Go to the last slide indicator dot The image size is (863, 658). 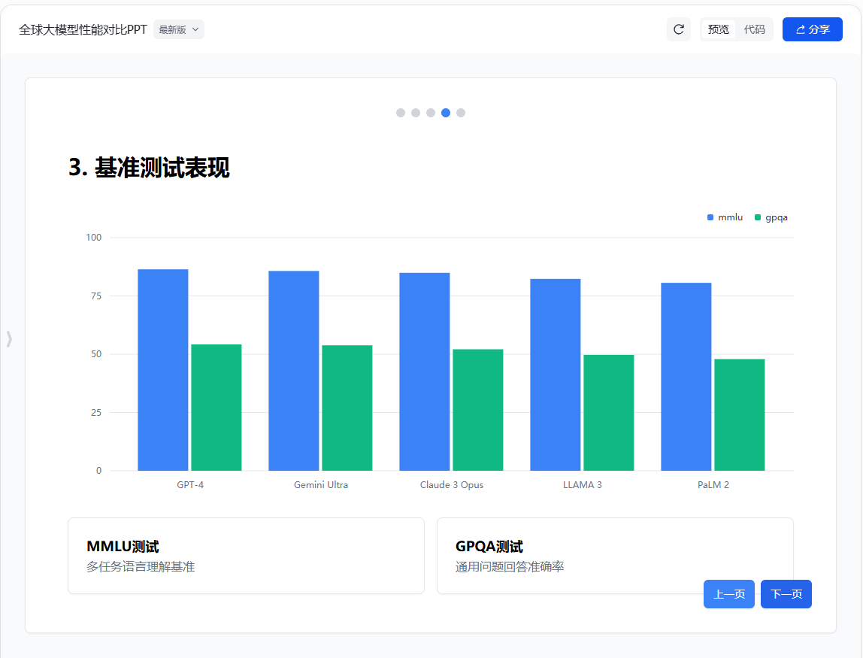(x=461, y=113)
